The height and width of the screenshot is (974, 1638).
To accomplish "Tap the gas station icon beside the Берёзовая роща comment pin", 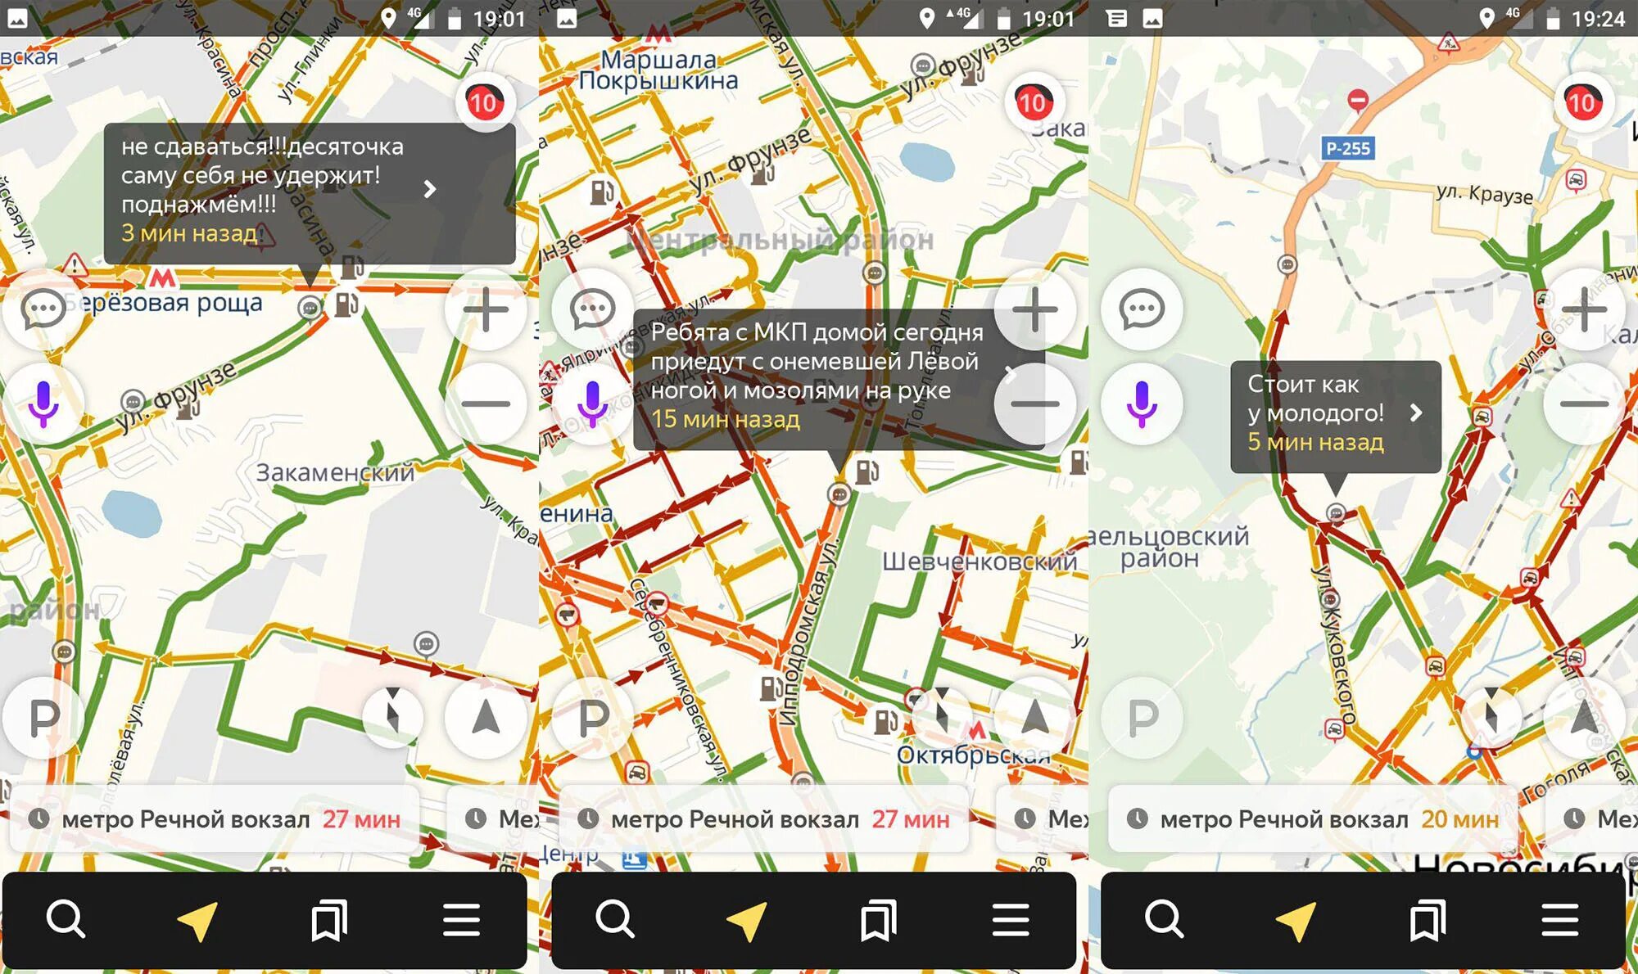I will [x=346, y=305].
